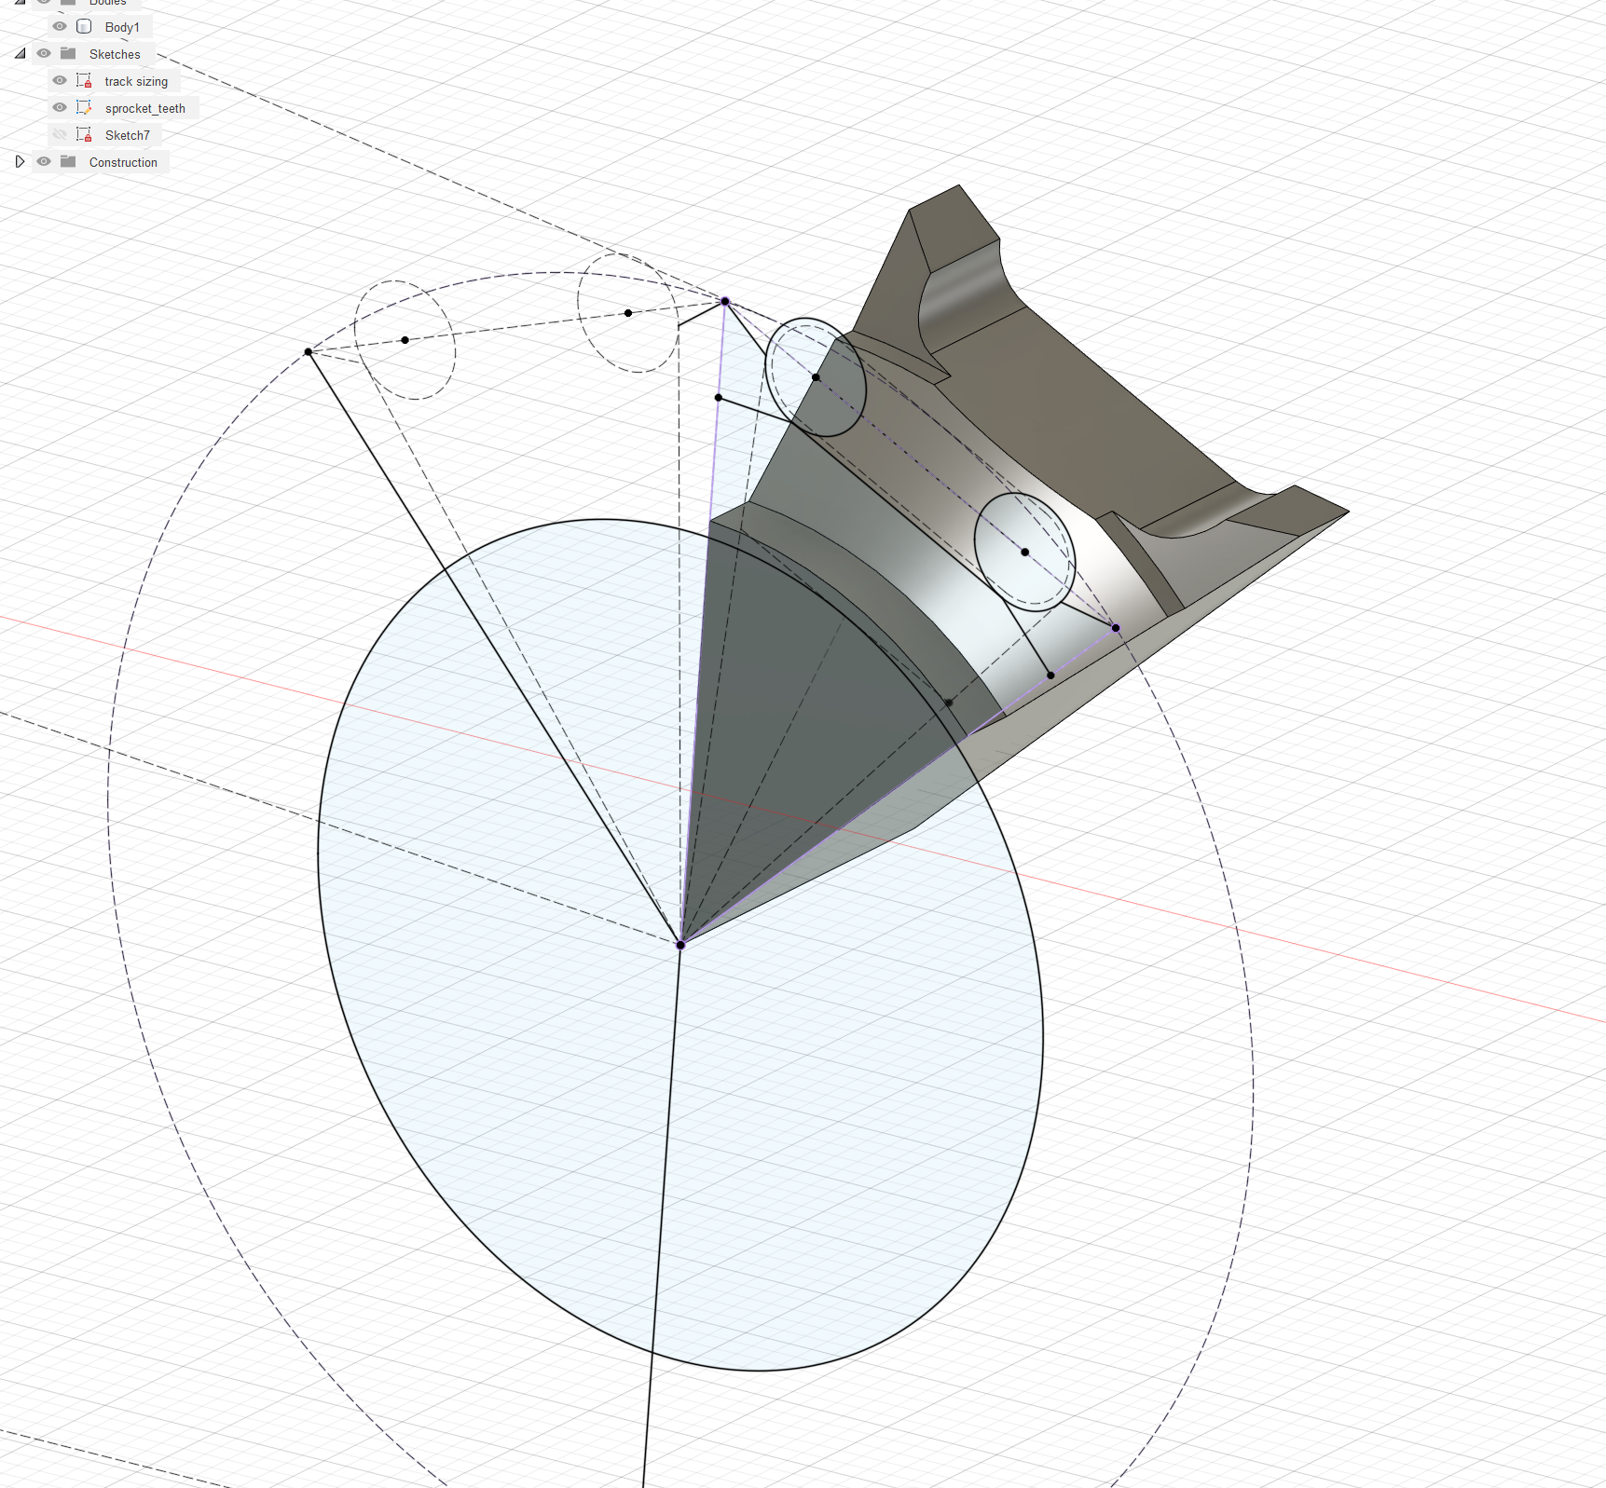
Task: Select track sizing in the browser tree
Action: point(136,81)
